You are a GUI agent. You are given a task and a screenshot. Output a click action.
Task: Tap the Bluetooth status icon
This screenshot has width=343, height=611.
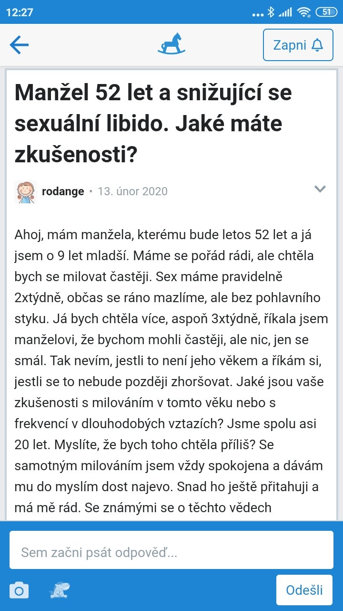click(x=271, y=12)
